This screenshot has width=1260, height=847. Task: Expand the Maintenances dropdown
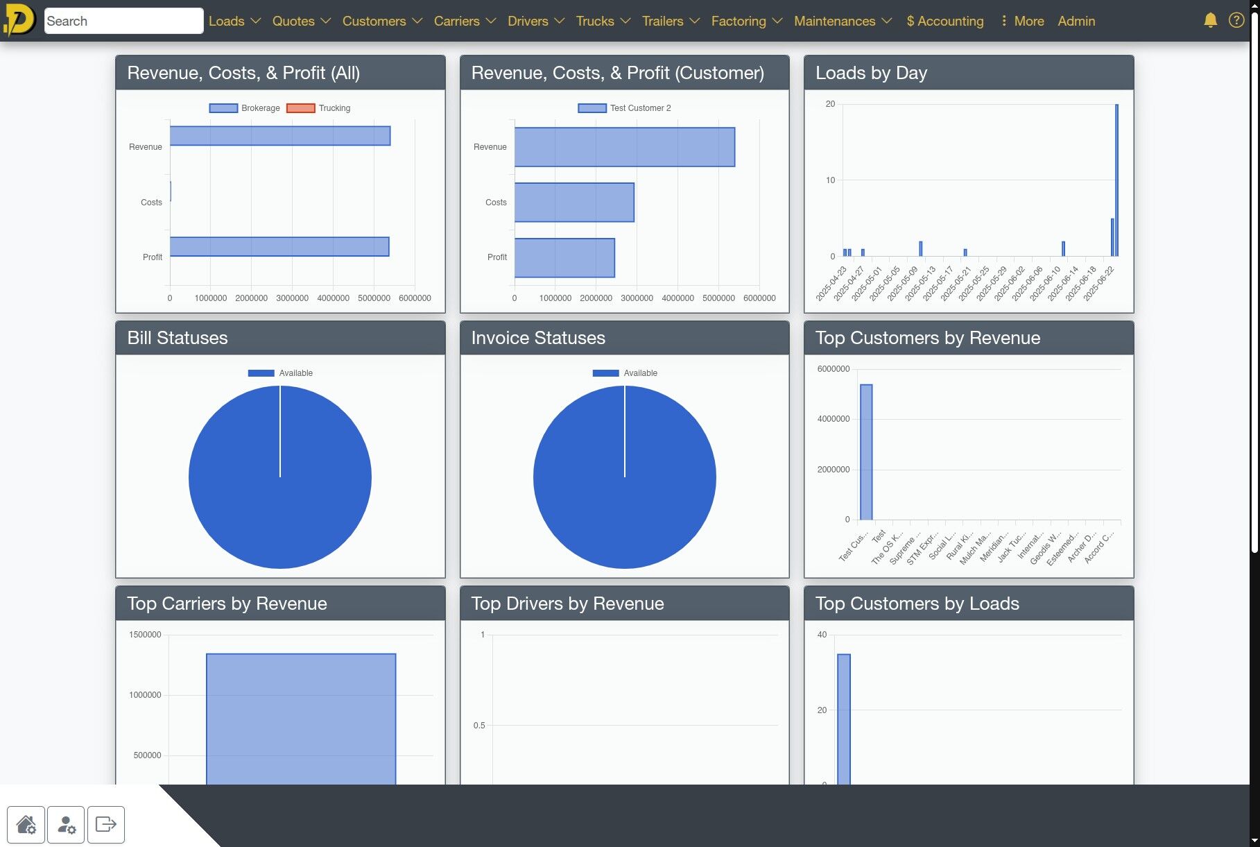843,21
